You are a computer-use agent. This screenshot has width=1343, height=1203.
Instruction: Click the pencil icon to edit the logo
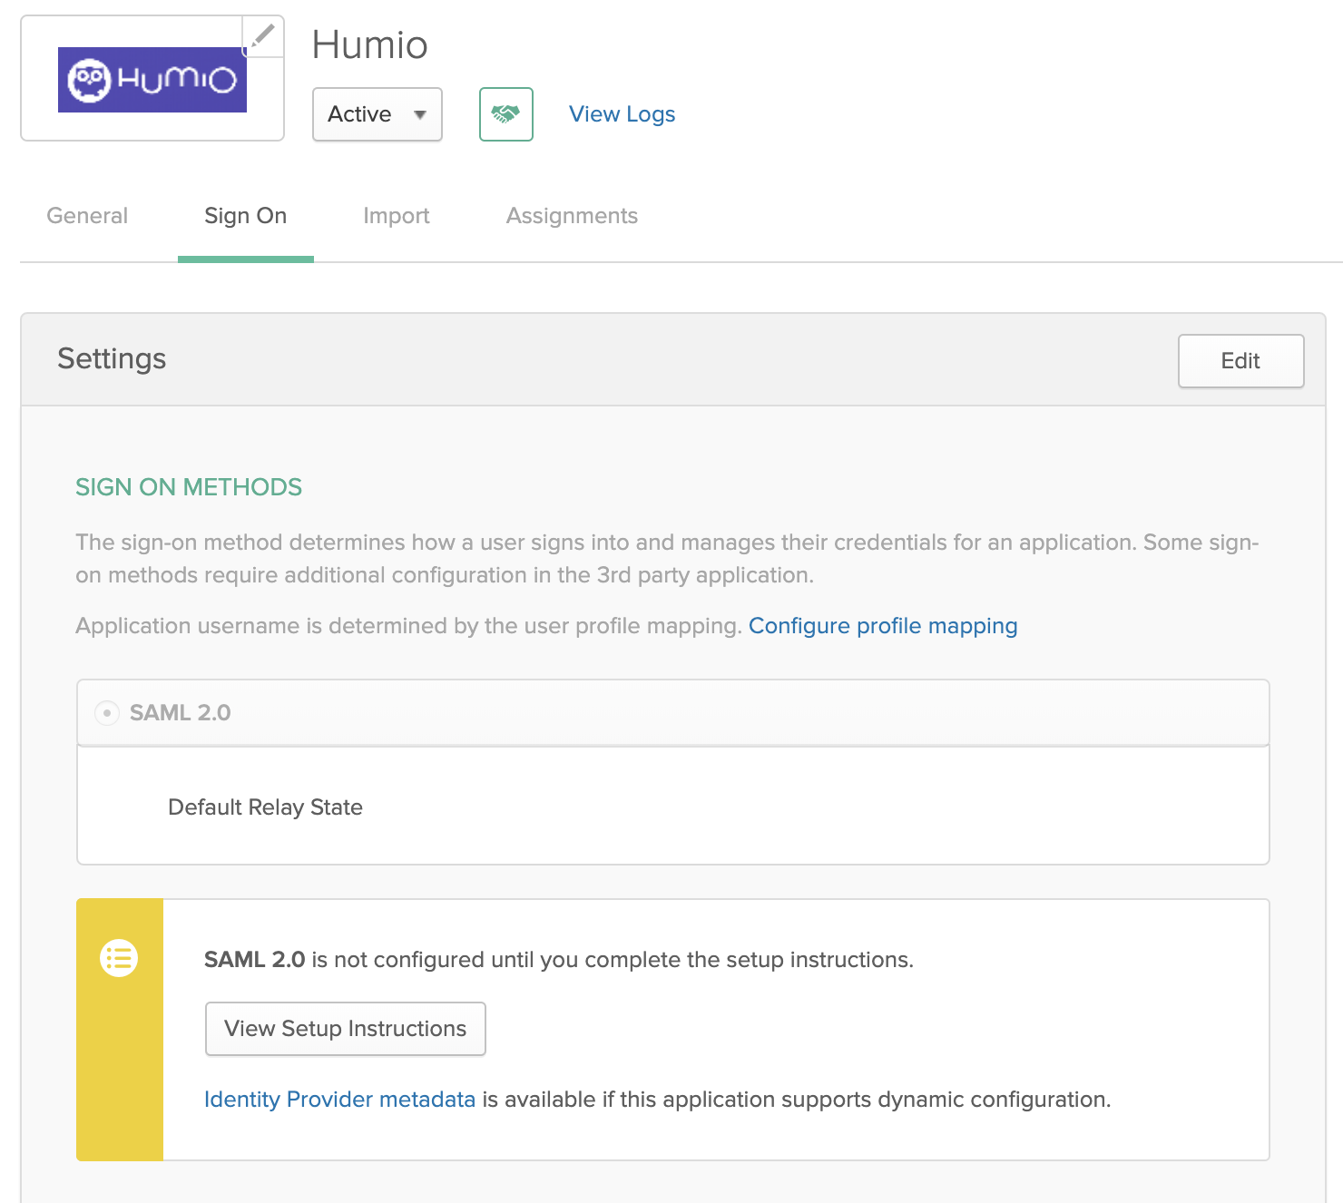263,36
